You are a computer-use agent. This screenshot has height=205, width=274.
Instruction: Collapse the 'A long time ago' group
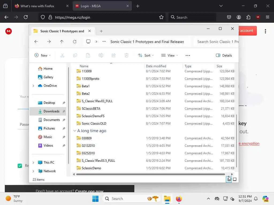coord(75,131)
